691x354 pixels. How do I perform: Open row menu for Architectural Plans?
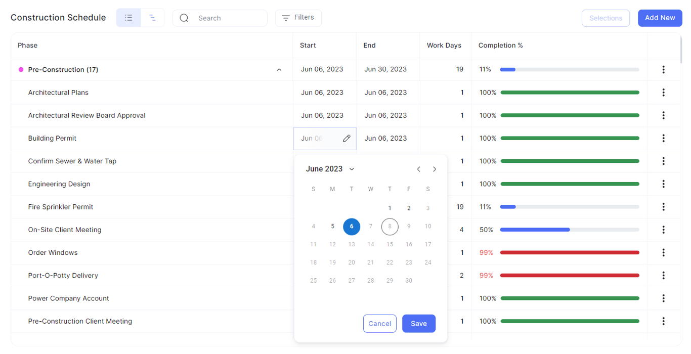(x=663, y=93)
